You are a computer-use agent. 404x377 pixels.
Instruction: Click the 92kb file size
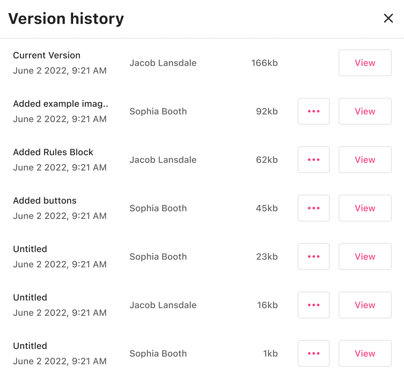[x=267, y=111]
